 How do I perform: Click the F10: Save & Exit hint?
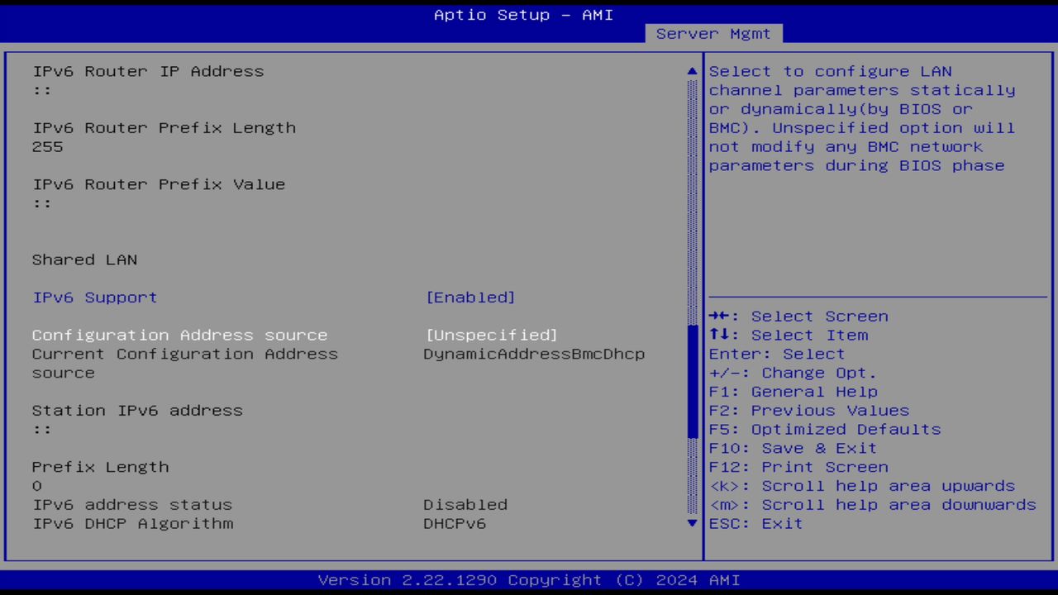[793, 448]
